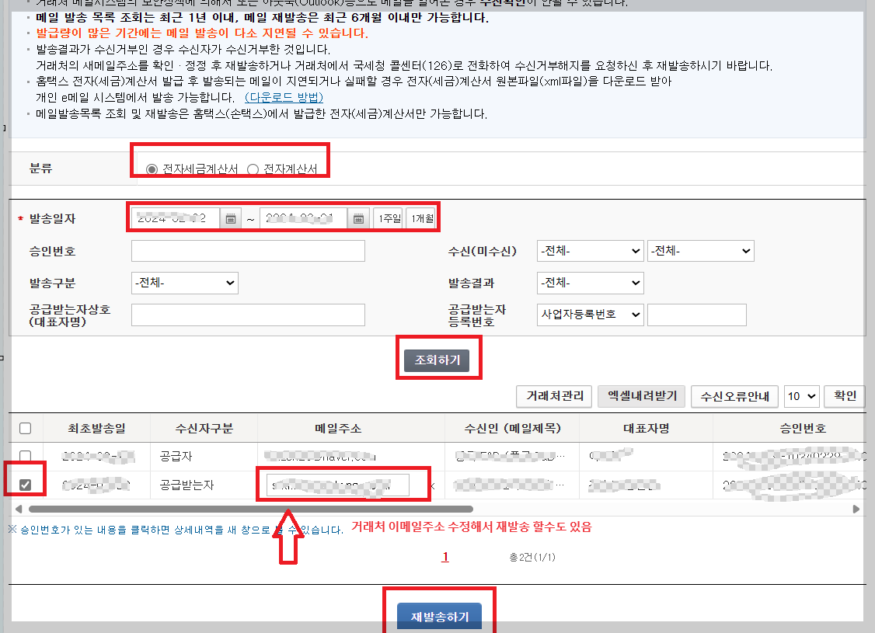The image size is (875, 633).
Task: Toggle the header select-all checkbox
Action: pos(25,428)
